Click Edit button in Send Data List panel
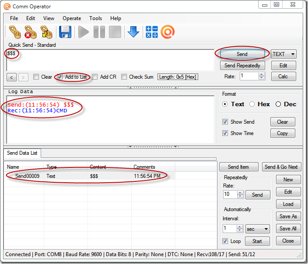 [288, 192]
